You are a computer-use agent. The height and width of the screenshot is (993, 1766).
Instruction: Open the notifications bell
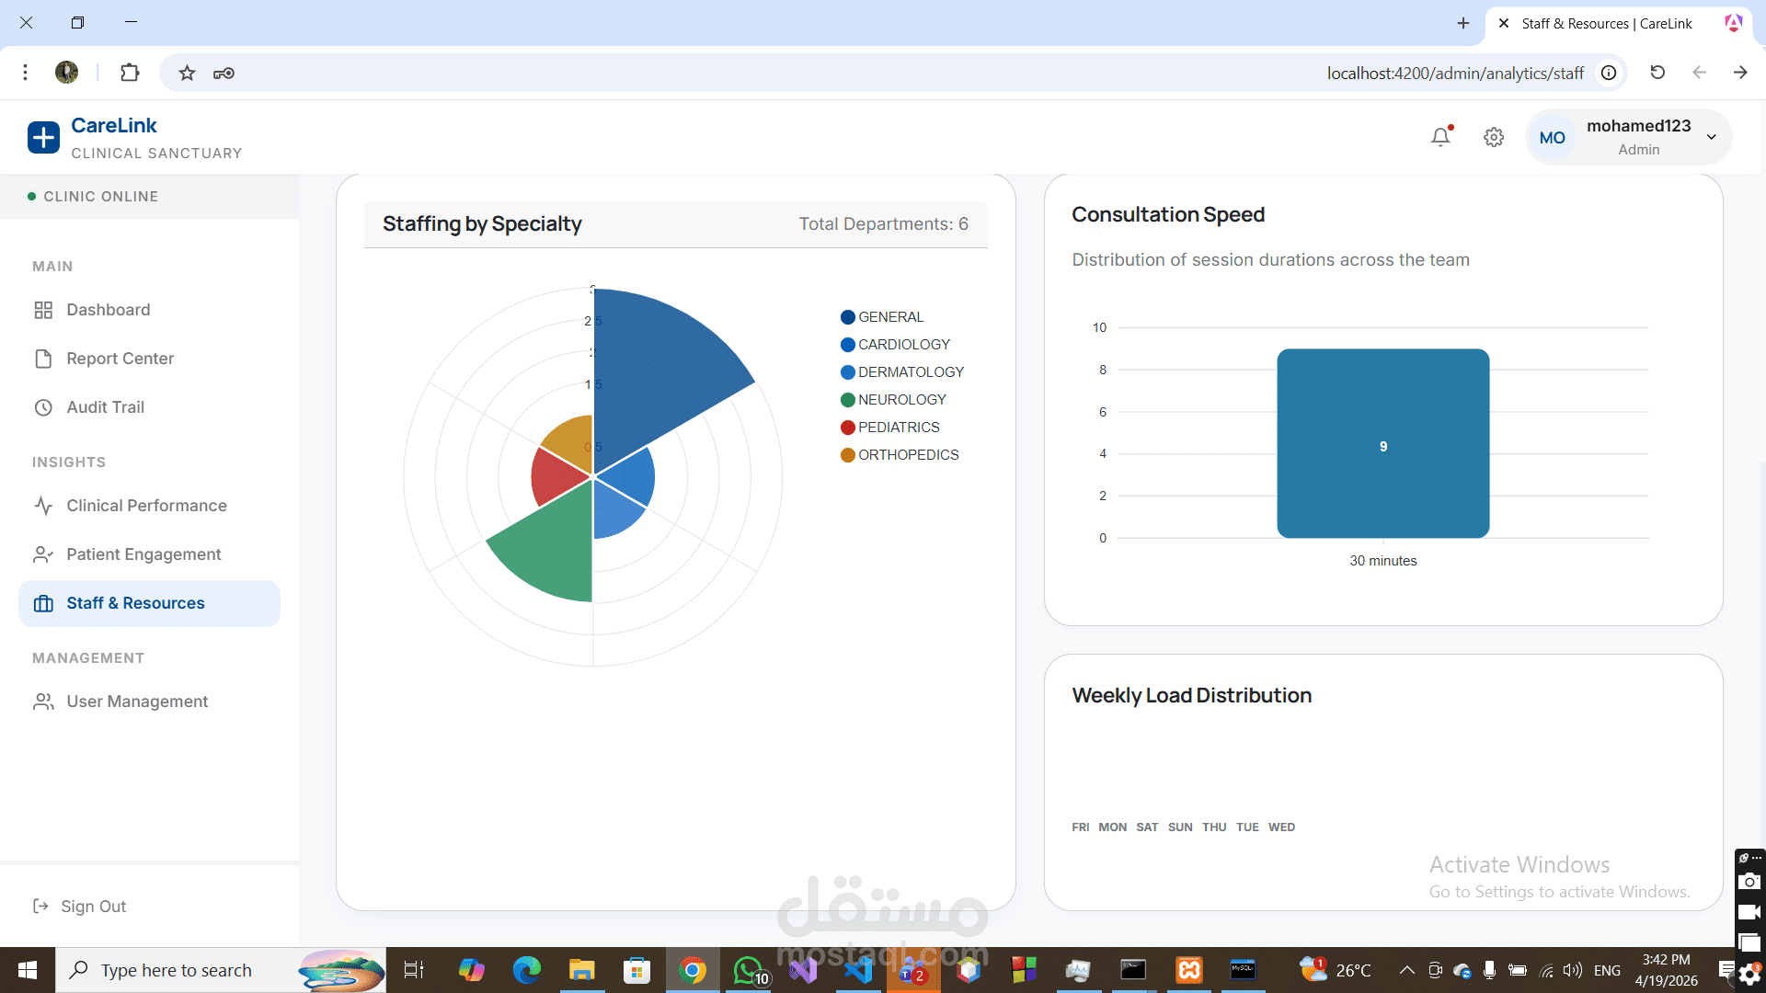[x=1440, y=137]
